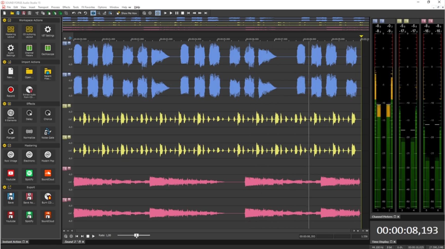This screenshot has height=249, width=445.
Task: Open the Transport menu
Action: (43, 7)
